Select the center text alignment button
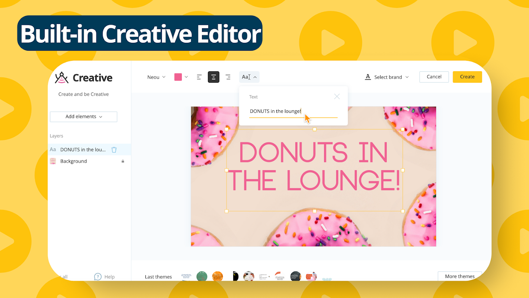The height and width of the screenshot is (298, 529). pos(214,77)
